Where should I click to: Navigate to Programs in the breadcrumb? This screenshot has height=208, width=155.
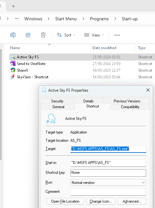[x=99, y=19]
